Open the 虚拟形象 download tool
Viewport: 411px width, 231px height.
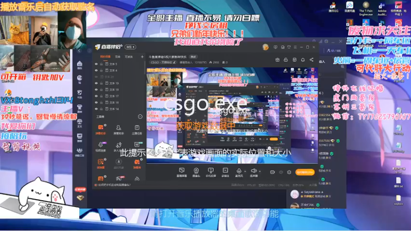pos(119,163)
